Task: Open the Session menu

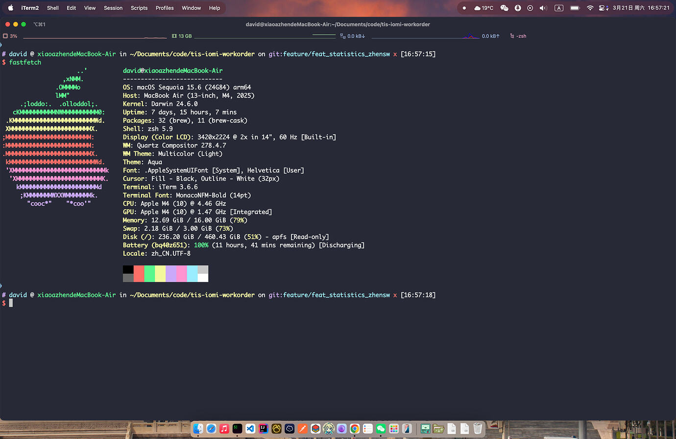Action: (x=113, y=8)
